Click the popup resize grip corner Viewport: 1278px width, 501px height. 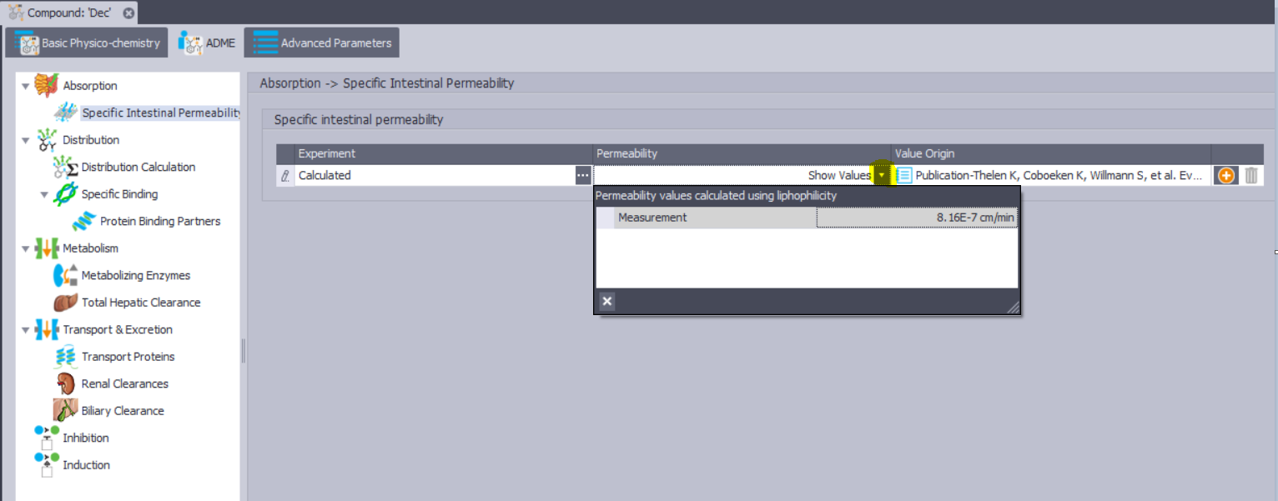pyautogui.click(x=1013, y=307)
